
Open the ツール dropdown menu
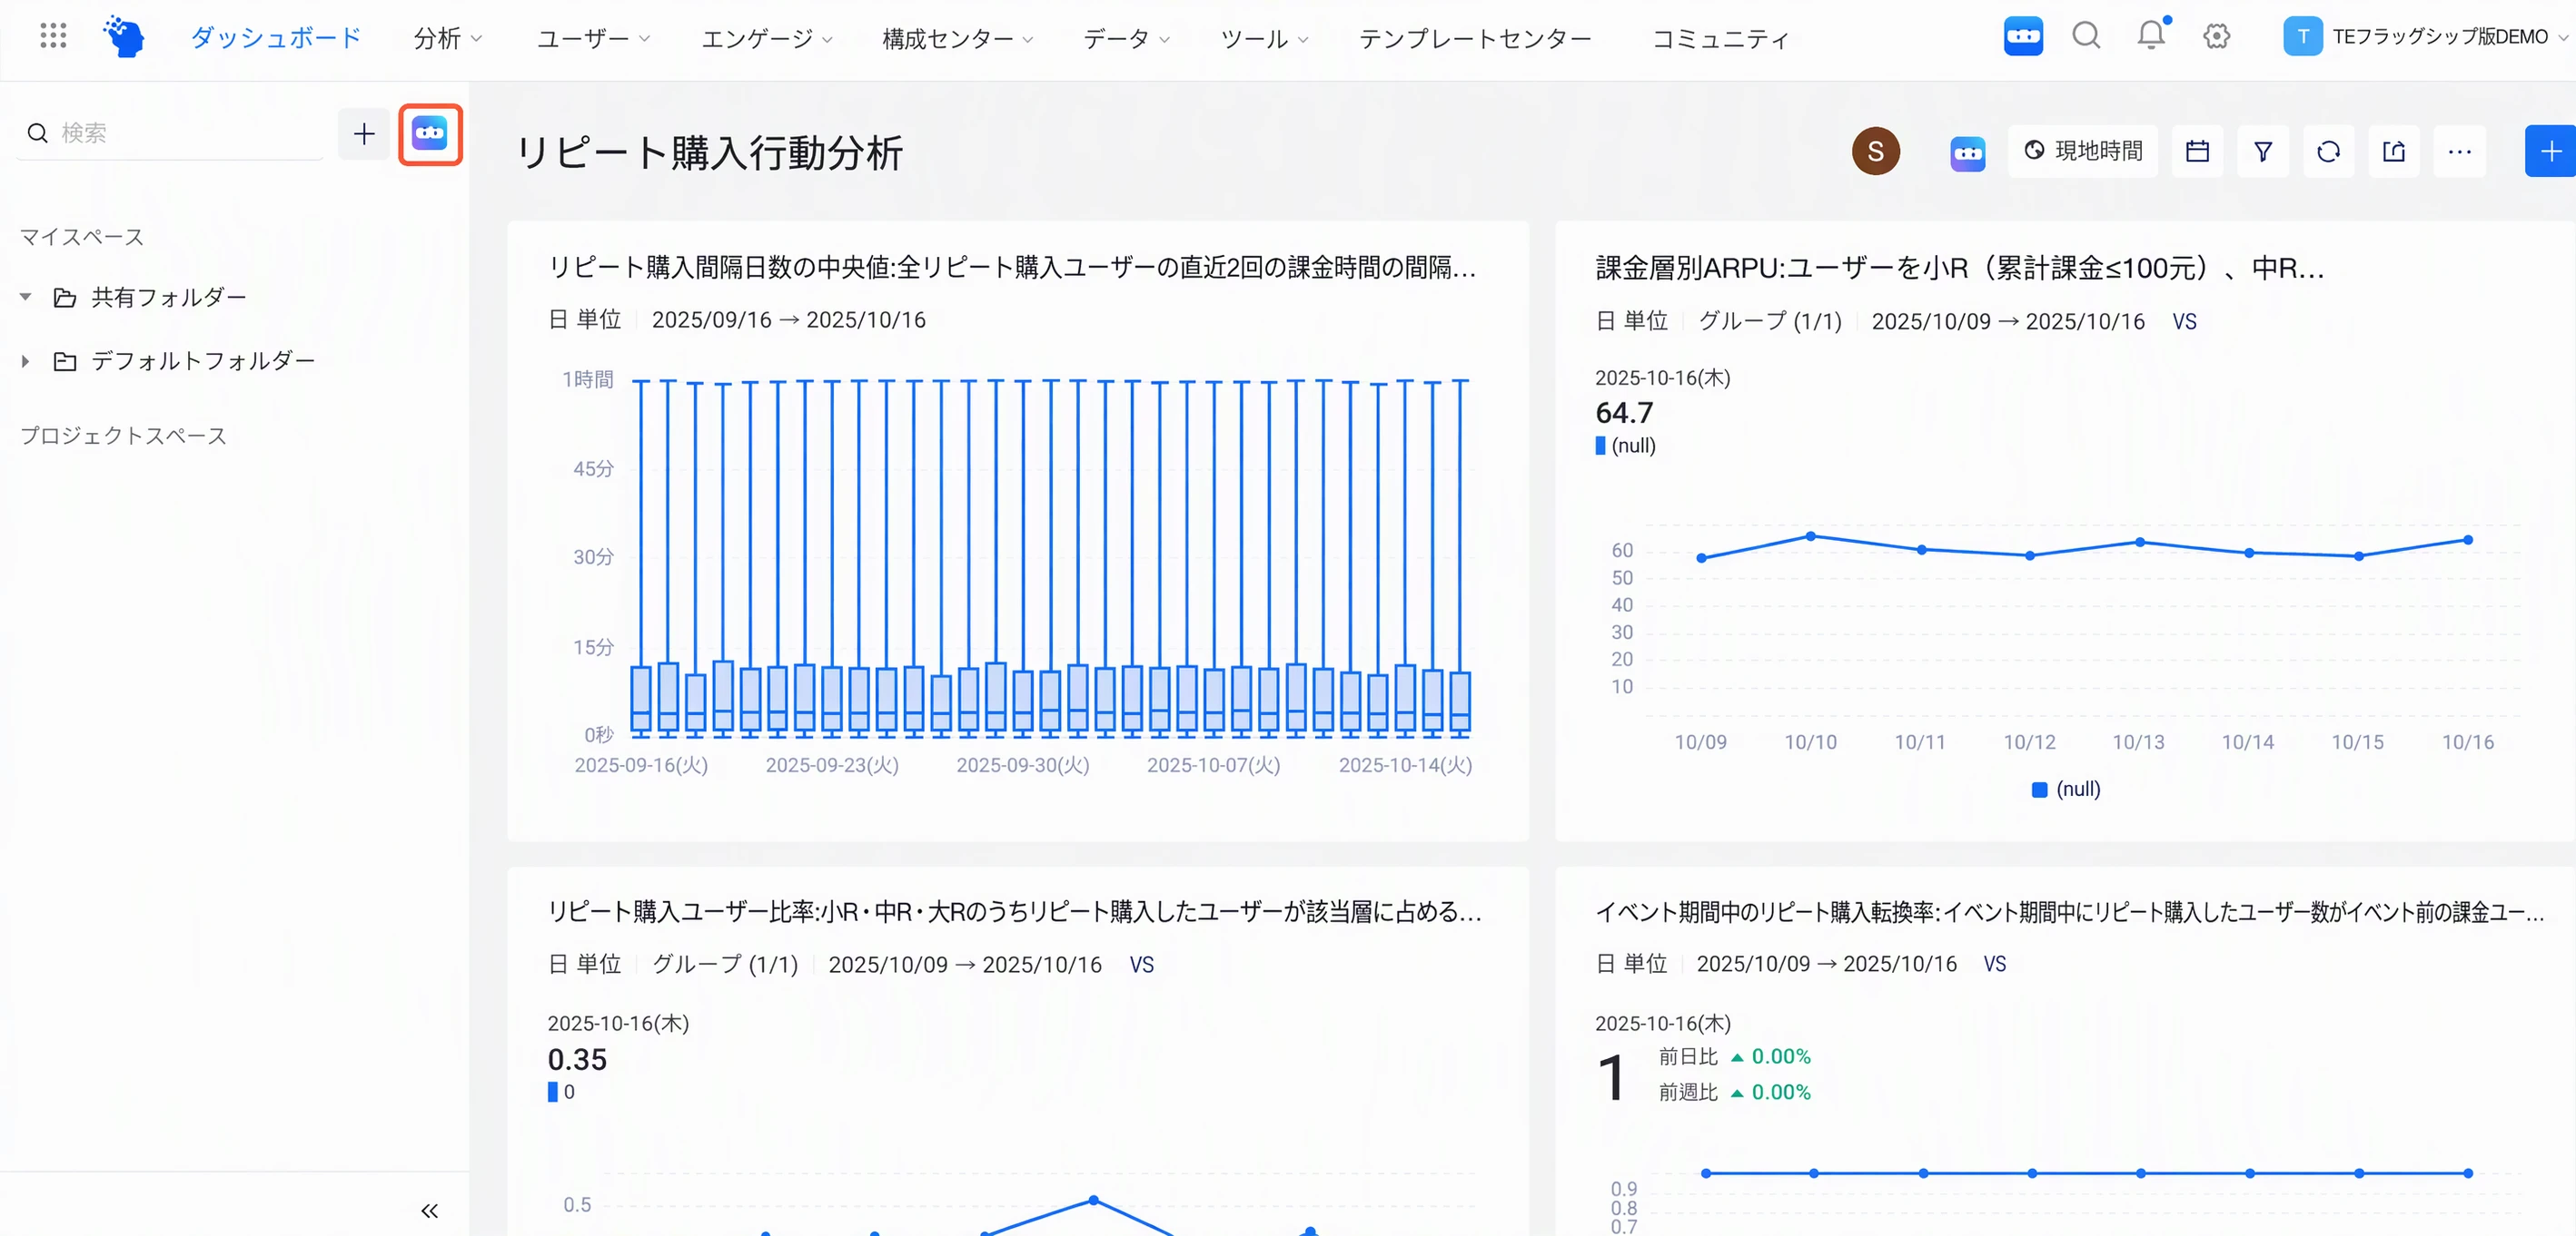pos(1264,38)
